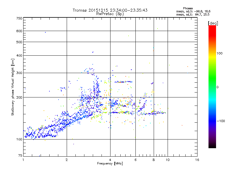Click x-axis tick label '2'
Image resolution: width=232 pixels, height=174 pixels.
pyautogui.click(x=67, y=160)
